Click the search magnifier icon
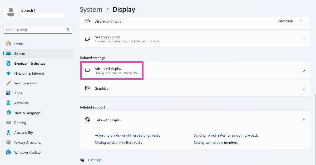Viewport: 316px width, 165px height. [x=68, y=30]
